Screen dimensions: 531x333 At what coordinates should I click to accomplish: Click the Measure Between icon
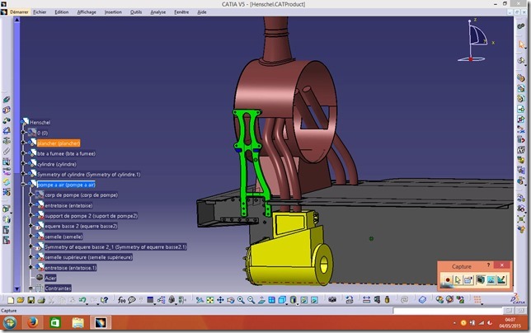pyautogui.click(x=366, y=300)
